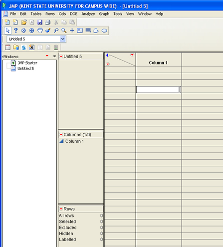Select the brush tool
Image resolution: width=223 pixels, height=247 pixels.
(x=48, y=31)
